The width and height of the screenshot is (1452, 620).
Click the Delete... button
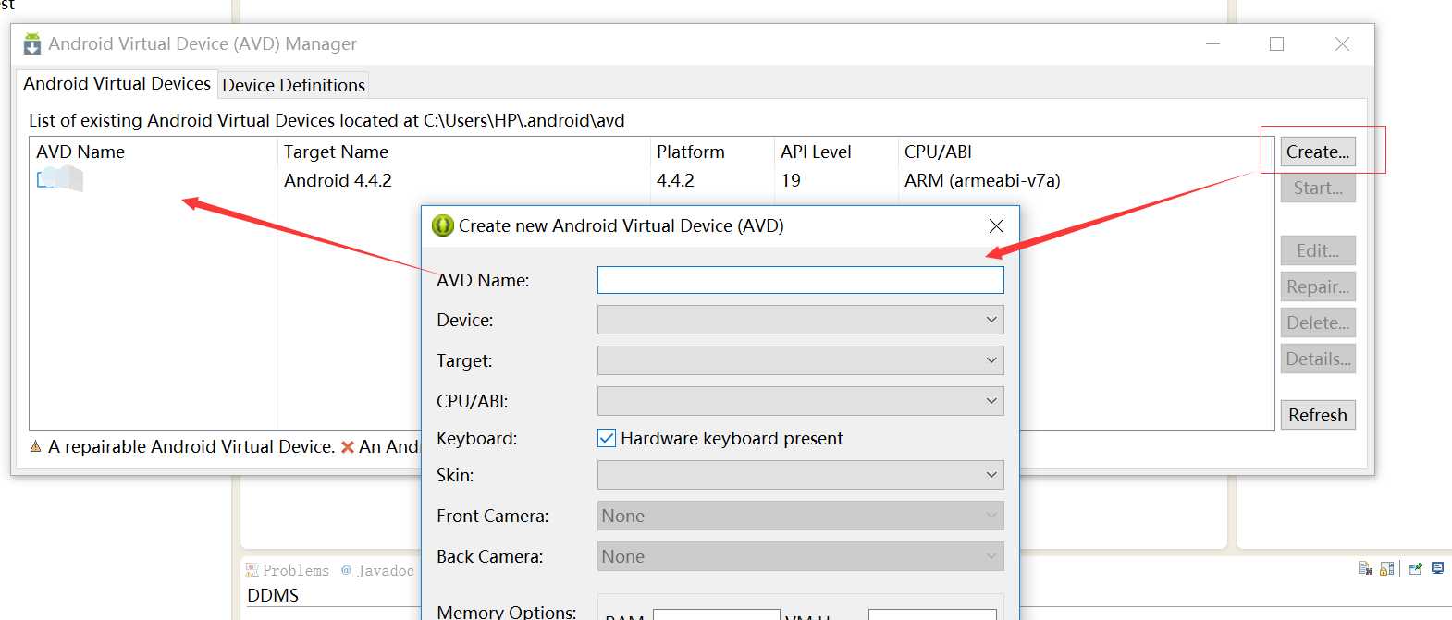1318,322
